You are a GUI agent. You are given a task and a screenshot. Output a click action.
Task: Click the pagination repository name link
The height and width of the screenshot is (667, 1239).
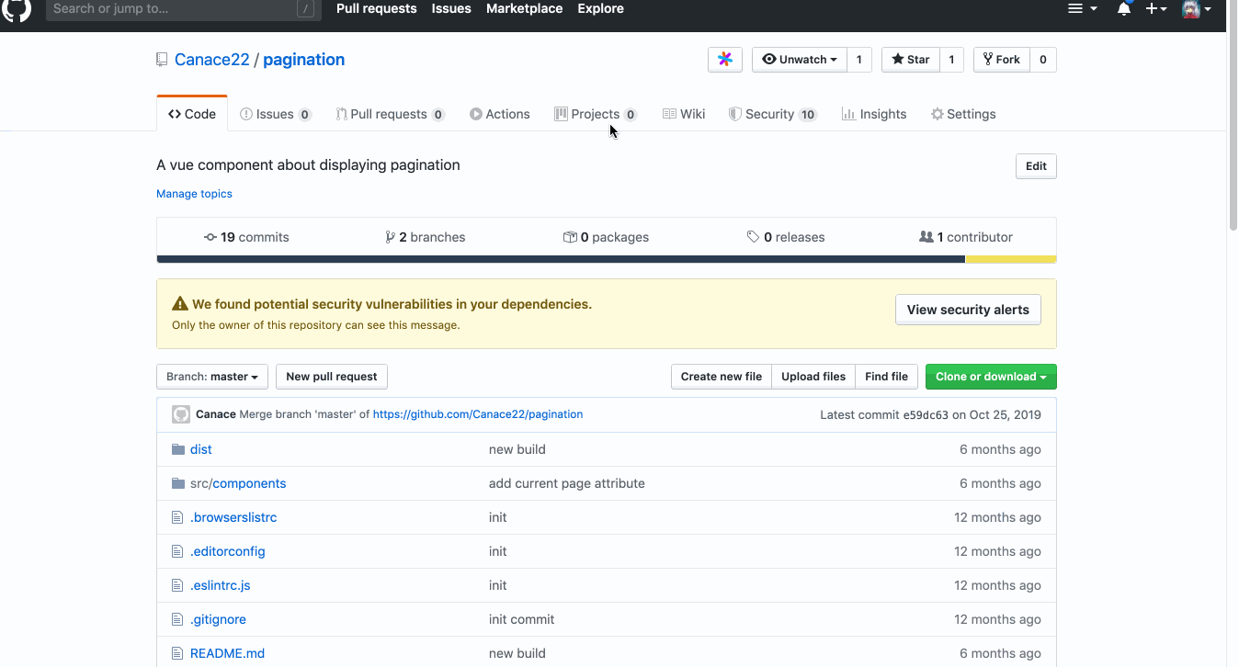(304, 60)
